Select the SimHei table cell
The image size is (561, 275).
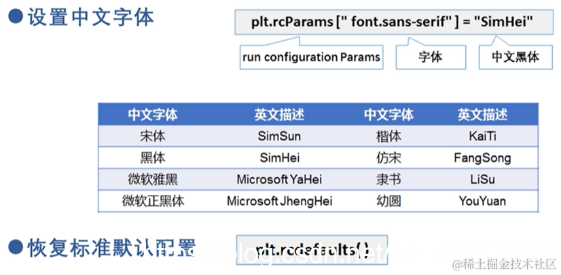pyautogui.click(x=279, y=158)
